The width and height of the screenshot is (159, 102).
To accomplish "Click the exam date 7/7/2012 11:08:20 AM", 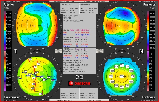I will 73,21.
